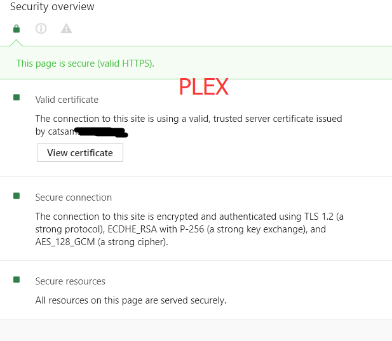This screenshot has width=392, height=341.
Task: Click green square beside Valid certificate
Action: 17,98
